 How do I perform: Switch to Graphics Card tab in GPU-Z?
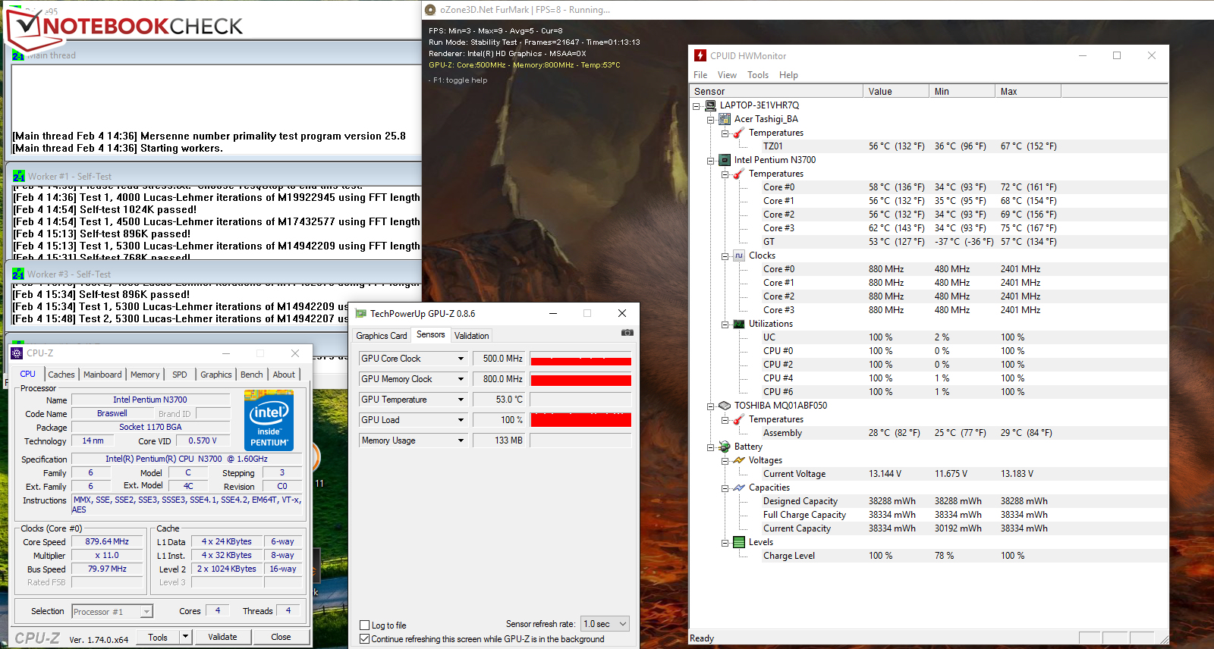point(382,336)
